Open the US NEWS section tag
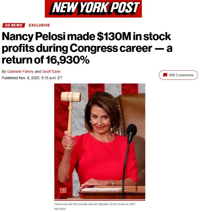 (14, 25)
